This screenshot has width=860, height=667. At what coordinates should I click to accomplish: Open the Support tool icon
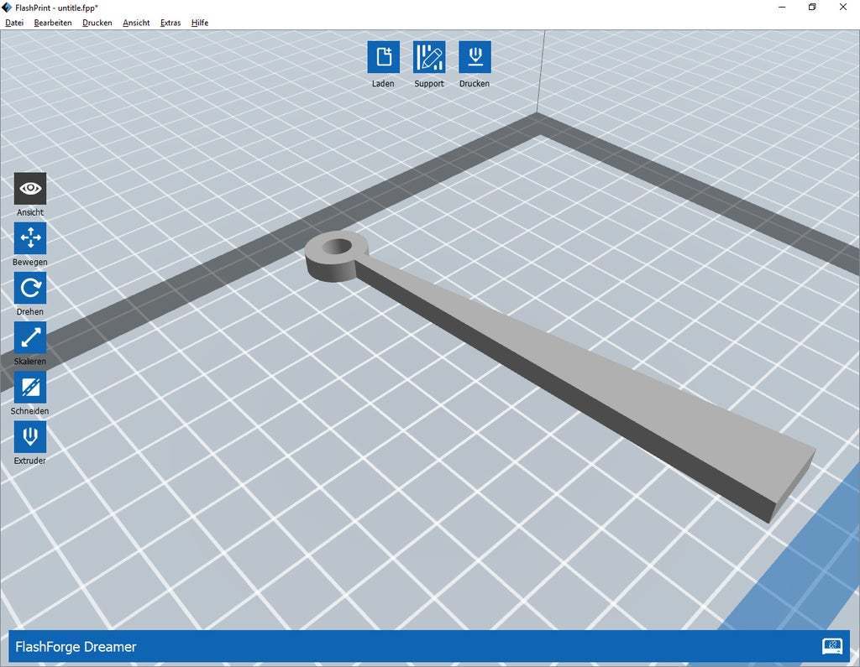point(429,57)
